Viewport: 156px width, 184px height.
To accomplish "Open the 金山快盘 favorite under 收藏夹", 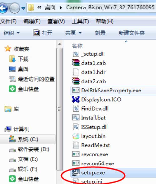I will pos(24,89).
